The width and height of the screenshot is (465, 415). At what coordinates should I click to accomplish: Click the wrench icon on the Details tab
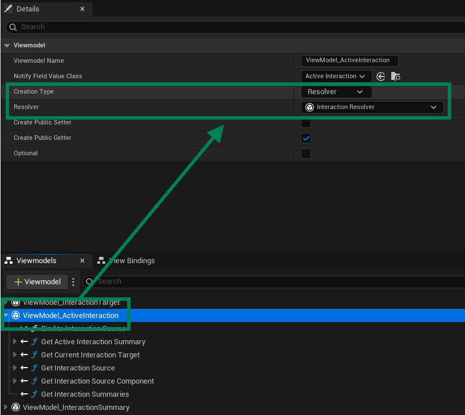[8, 9]
